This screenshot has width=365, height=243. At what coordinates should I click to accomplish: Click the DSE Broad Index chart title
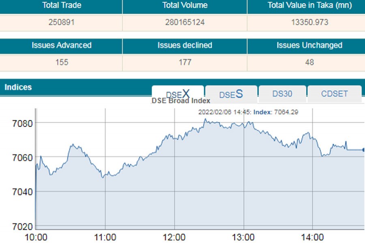[181, 101]
